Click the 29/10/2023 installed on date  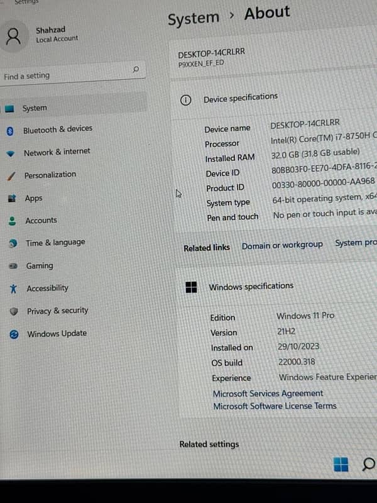tap(298, 346)
